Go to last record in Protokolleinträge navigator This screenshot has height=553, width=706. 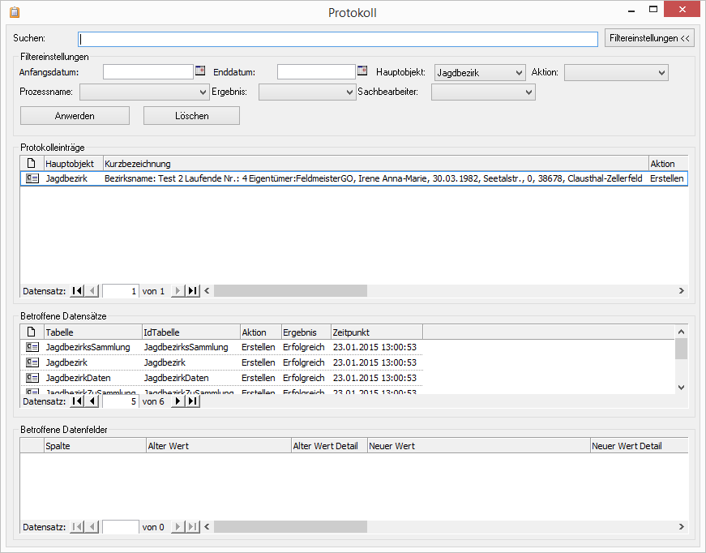pyautogui.click(x=193, y=291)
